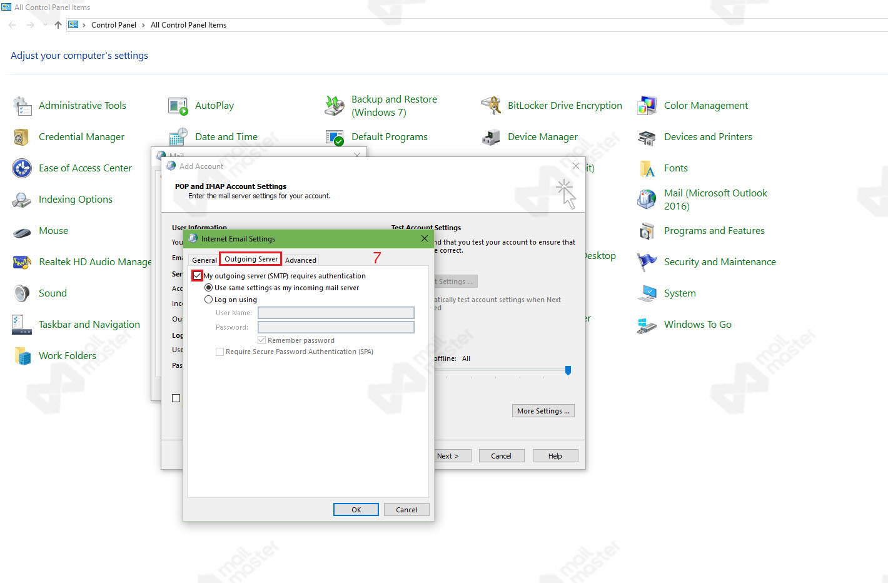This screenshot has width=888, height=583.
Task: Click OK in Internet Email Settings
Action: click(356, 510)
